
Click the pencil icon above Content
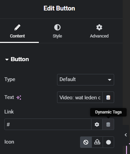17,27
